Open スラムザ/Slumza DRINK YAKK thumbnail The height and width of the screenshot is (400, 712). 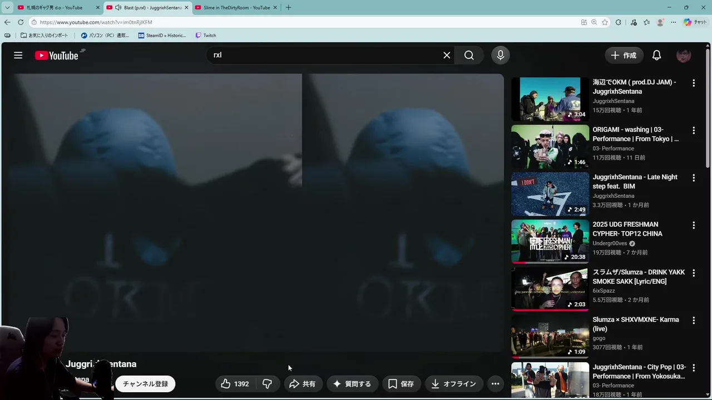point(550,289)
